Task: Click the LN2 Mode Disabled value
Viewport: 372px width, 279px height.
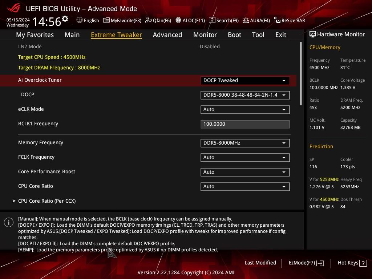Action: tap(210, 46)
